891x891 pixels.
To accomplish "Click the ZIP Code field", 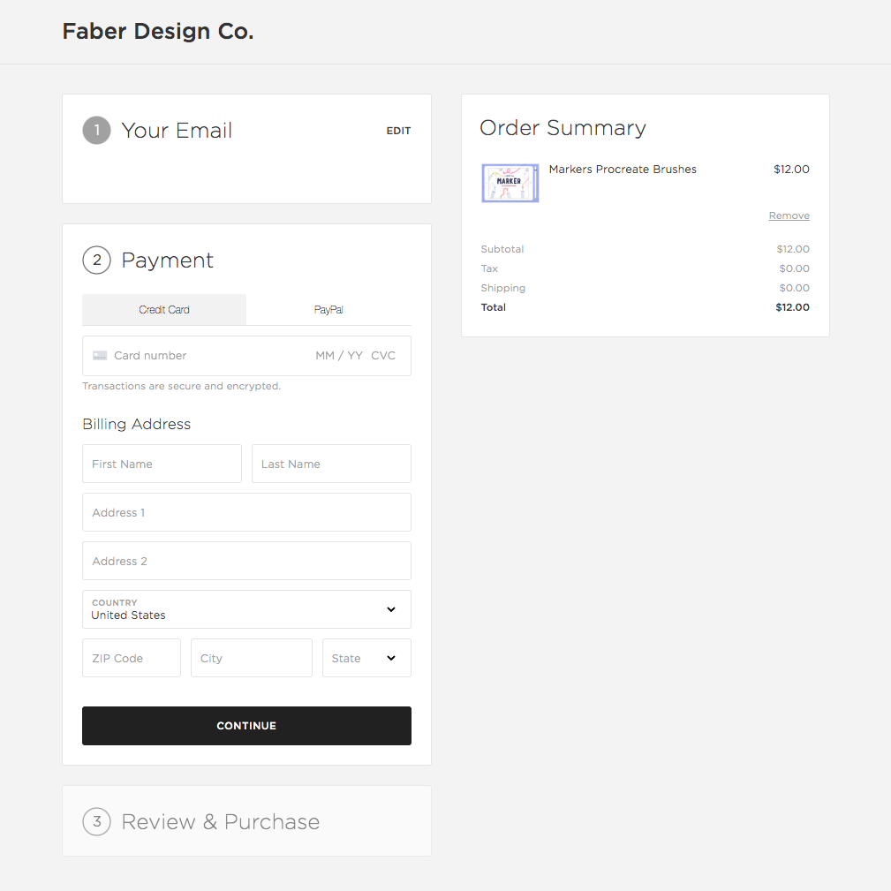I will point(132,658).
